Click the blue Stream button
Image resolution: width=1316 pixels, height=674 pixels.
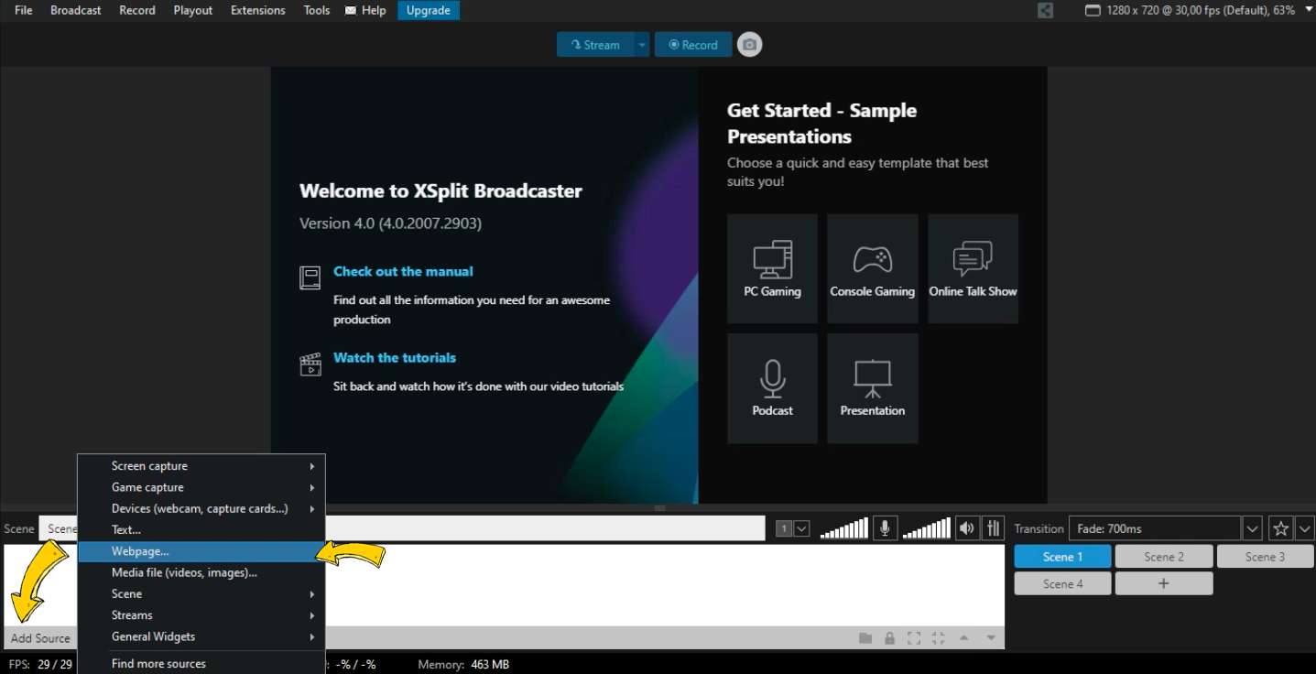click(x=595, y=45)
